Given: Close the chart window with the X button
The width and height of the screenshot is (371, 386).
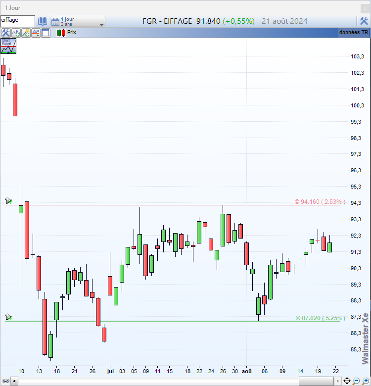Looking at the screenshot, I should tap(365, 8).
